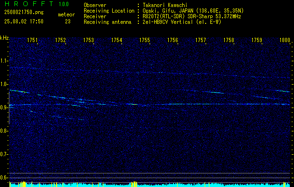Click observer name Takanori Kawachi
294x187 pixels.
coord(165,5)
